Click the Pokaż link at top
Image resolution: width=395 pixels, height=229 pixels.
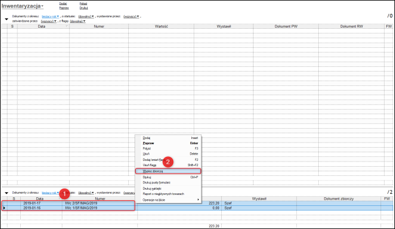click(x=83, y=3)
